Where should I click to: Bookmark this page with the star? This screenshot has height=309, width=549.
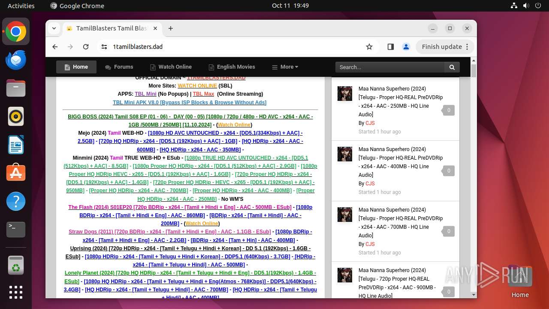(369, 47)
